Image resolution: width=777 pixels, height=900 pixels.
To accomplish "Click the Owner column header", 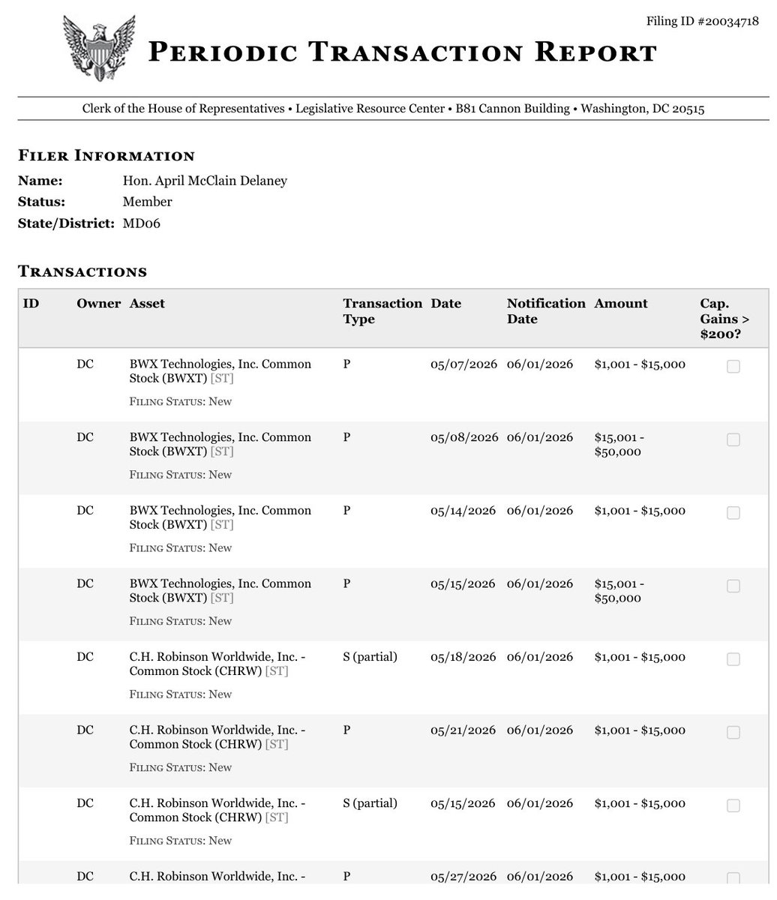I will click(98, 304).
